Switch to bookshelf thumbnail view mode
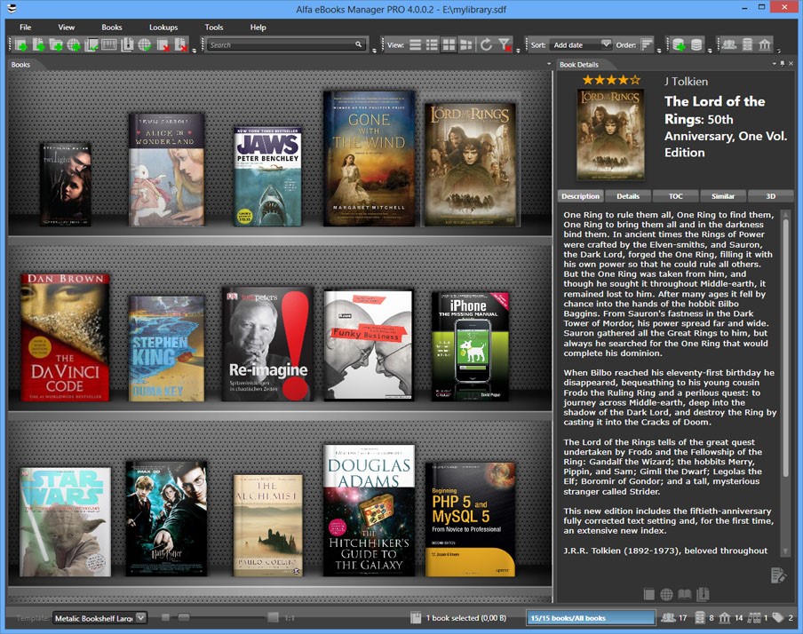Image resolution: width=803 pixels, height=634 pixels. (x=449, y=44)
